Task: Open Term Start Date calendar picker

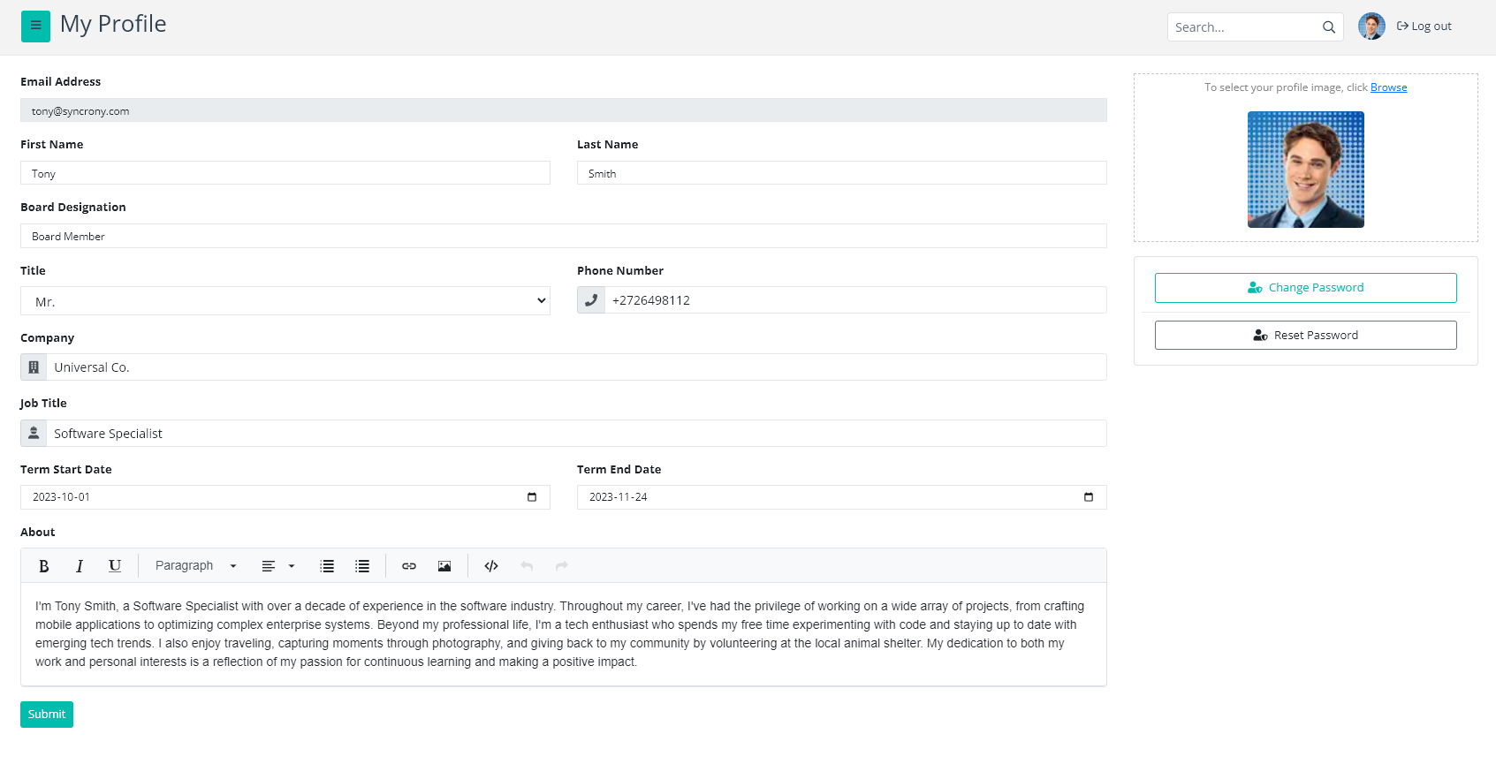Action: point(532,497)
